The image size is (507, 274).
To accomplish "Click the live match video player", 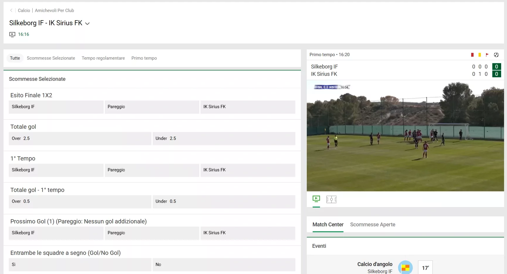I will (405, 137).
